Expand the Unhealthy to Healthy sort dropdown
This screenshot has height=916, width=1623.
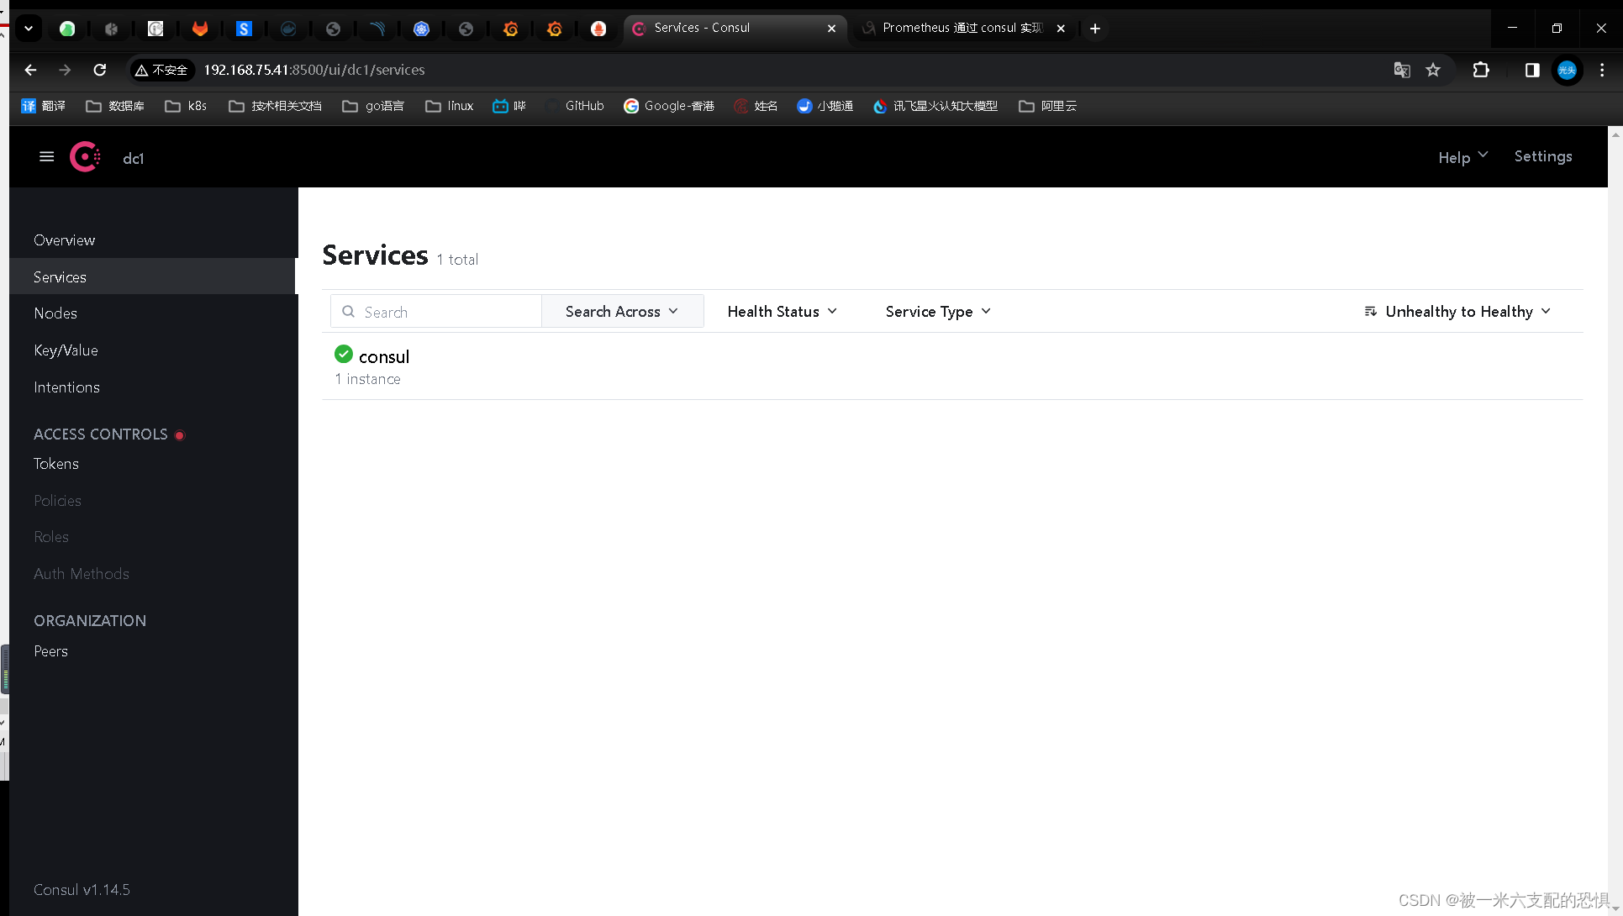[1457, 311]
